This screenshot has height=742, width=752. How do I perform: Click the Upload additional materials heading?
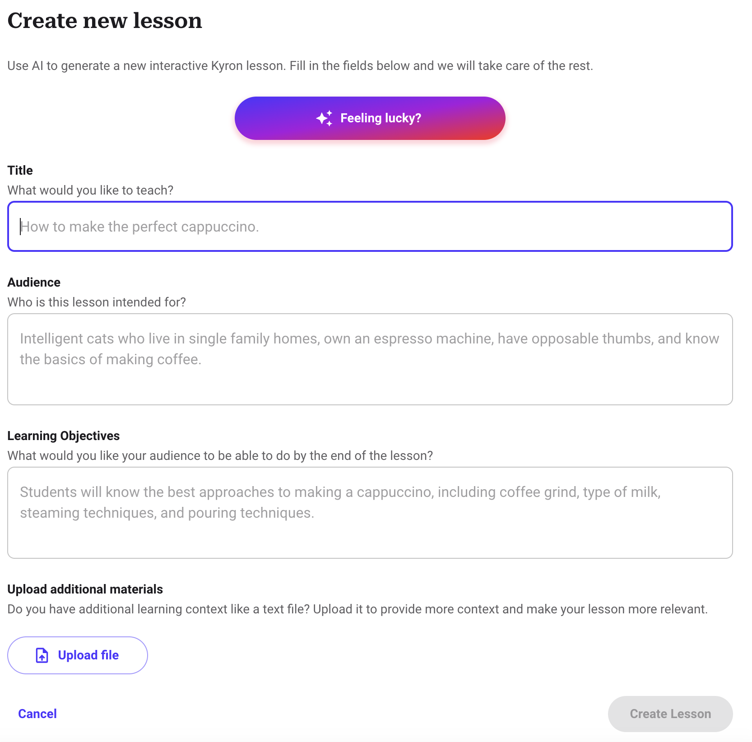point(85,589)
